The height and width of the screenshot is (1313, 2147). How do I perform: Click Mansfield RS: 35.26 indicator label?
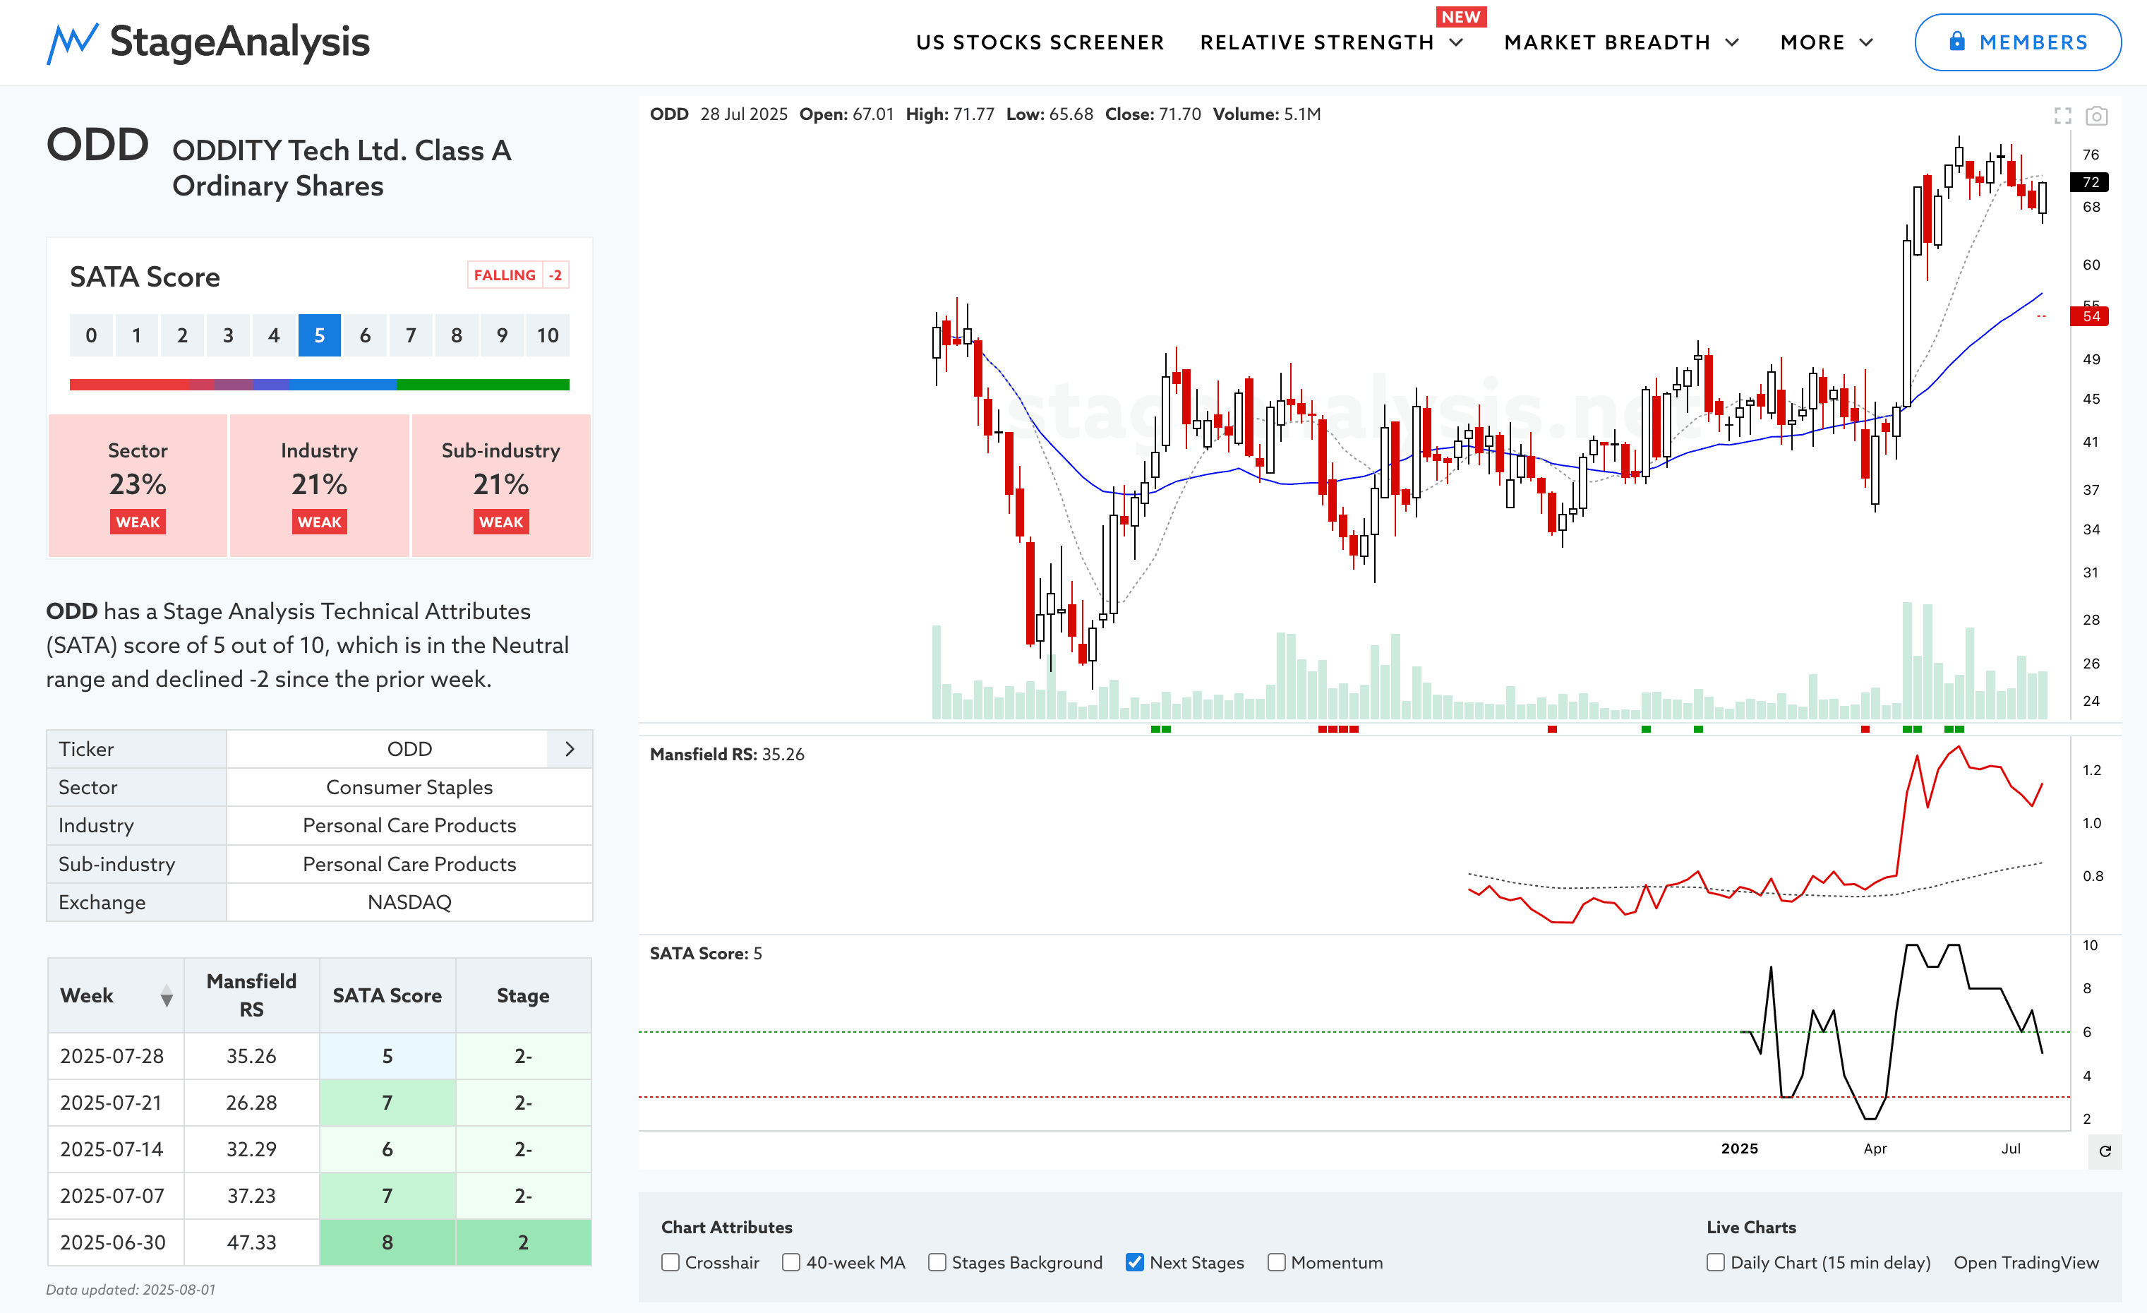pyautogui.click(x=728, y=755)
